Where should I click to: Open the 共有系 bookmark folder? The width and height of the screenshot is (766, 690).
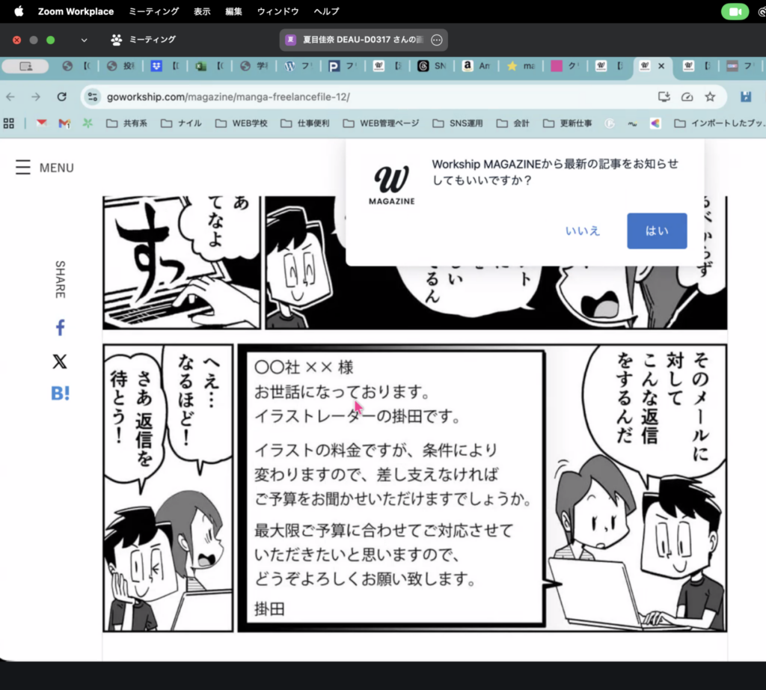pos(126,123)
